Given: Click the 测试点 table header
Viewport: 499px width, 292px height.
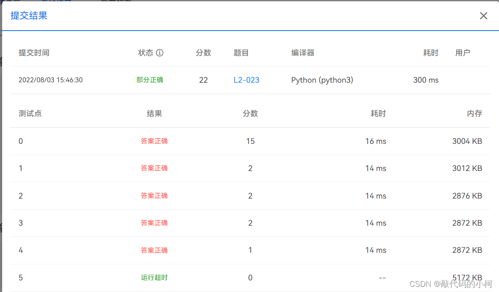Looking at the screenshot, I should click(30, 113).
